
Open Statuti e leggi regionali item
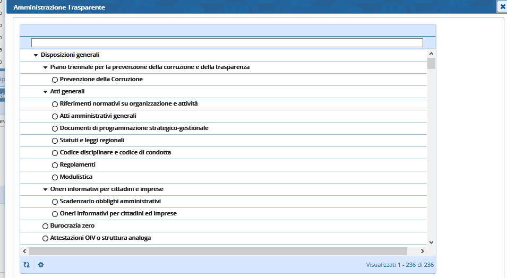[92, 141]
